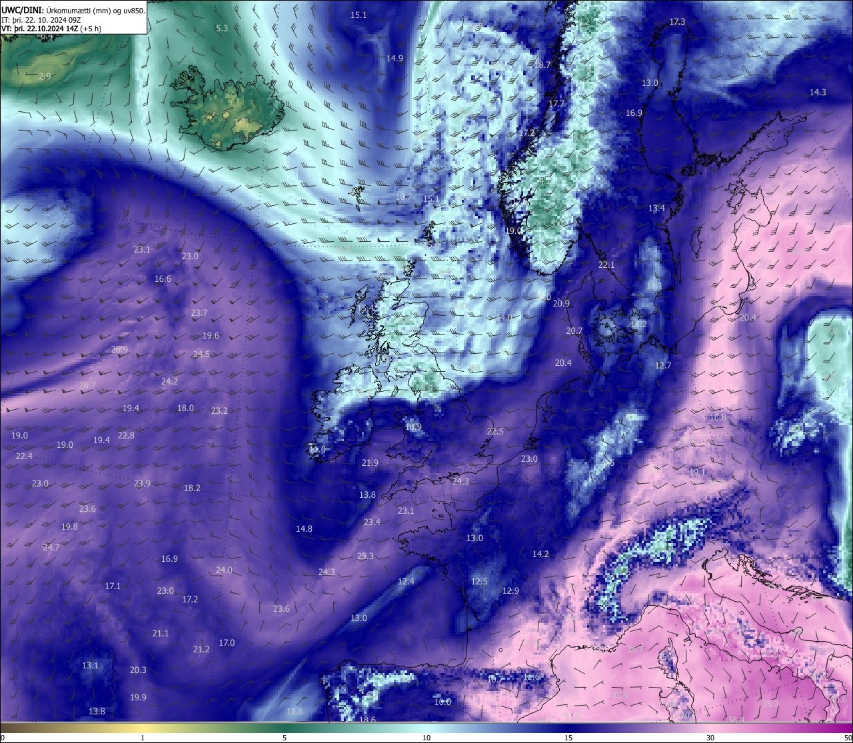Click the 26.7 value on the map
853x743 pixels.
[x=87, y=386]
